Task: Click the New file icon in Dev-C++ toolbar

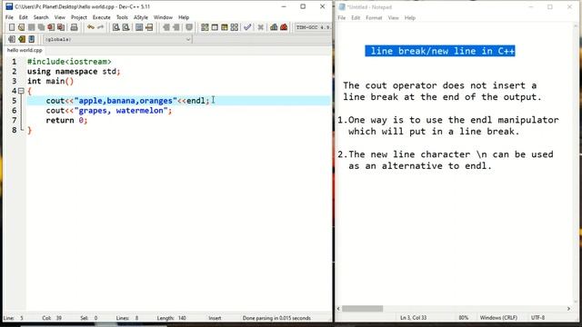Action: coord(12,27)
